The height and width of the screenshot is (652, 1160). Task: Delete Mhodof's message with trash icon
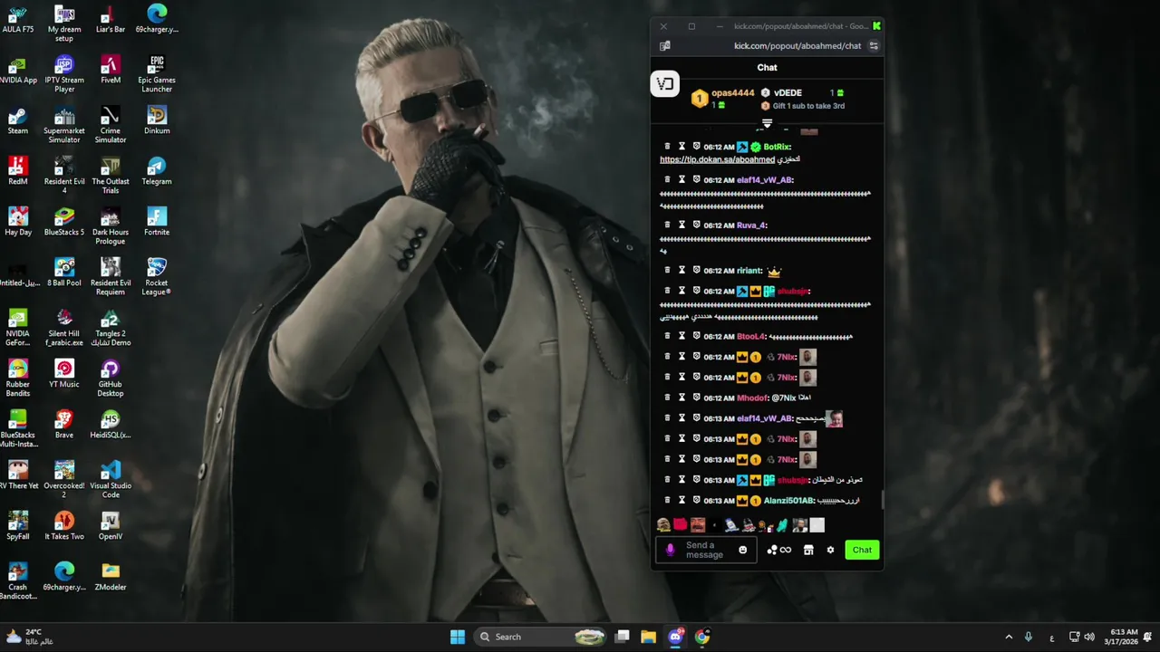tap(667, 398)
